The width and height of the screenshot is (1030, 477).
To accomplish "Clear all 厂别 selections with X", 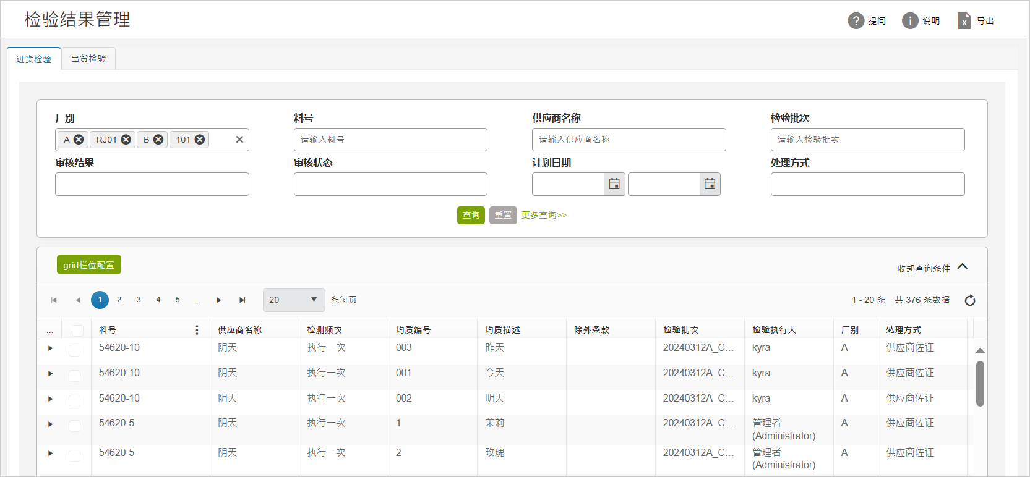I will (239, 140).
